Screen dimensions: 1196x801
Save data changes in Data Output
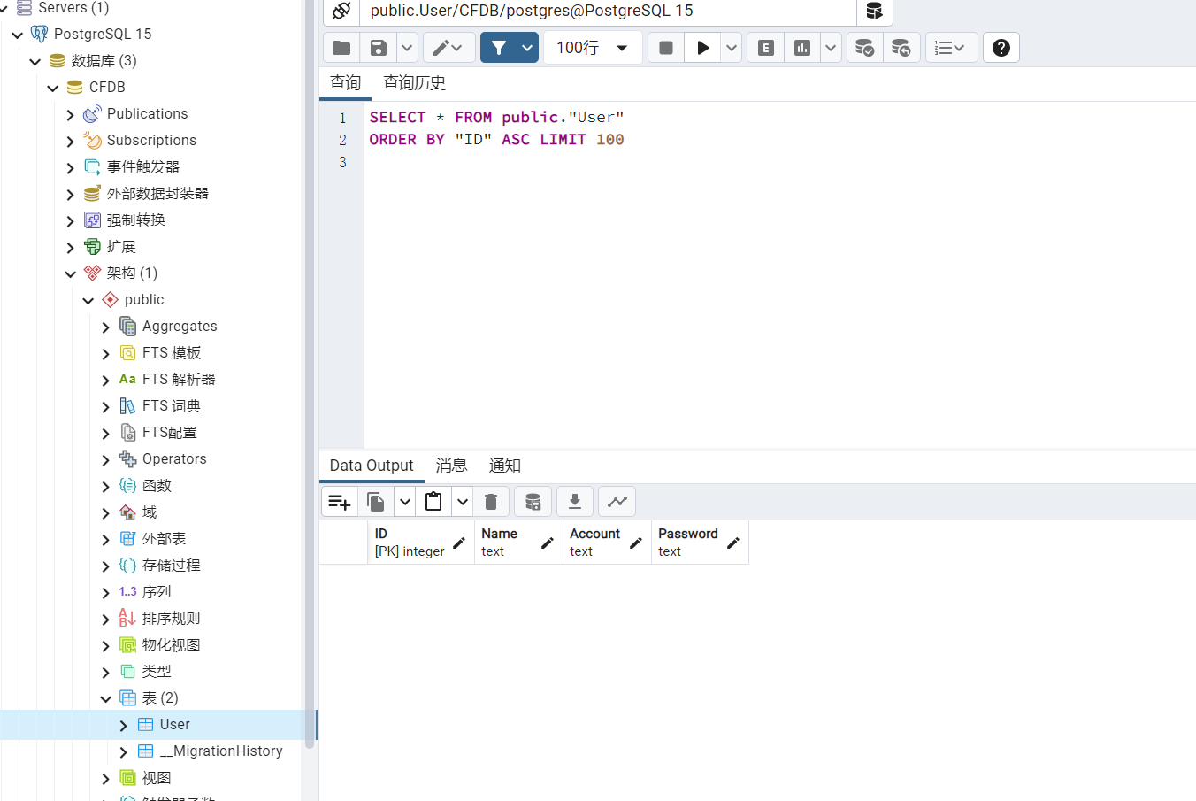[533, 502]
